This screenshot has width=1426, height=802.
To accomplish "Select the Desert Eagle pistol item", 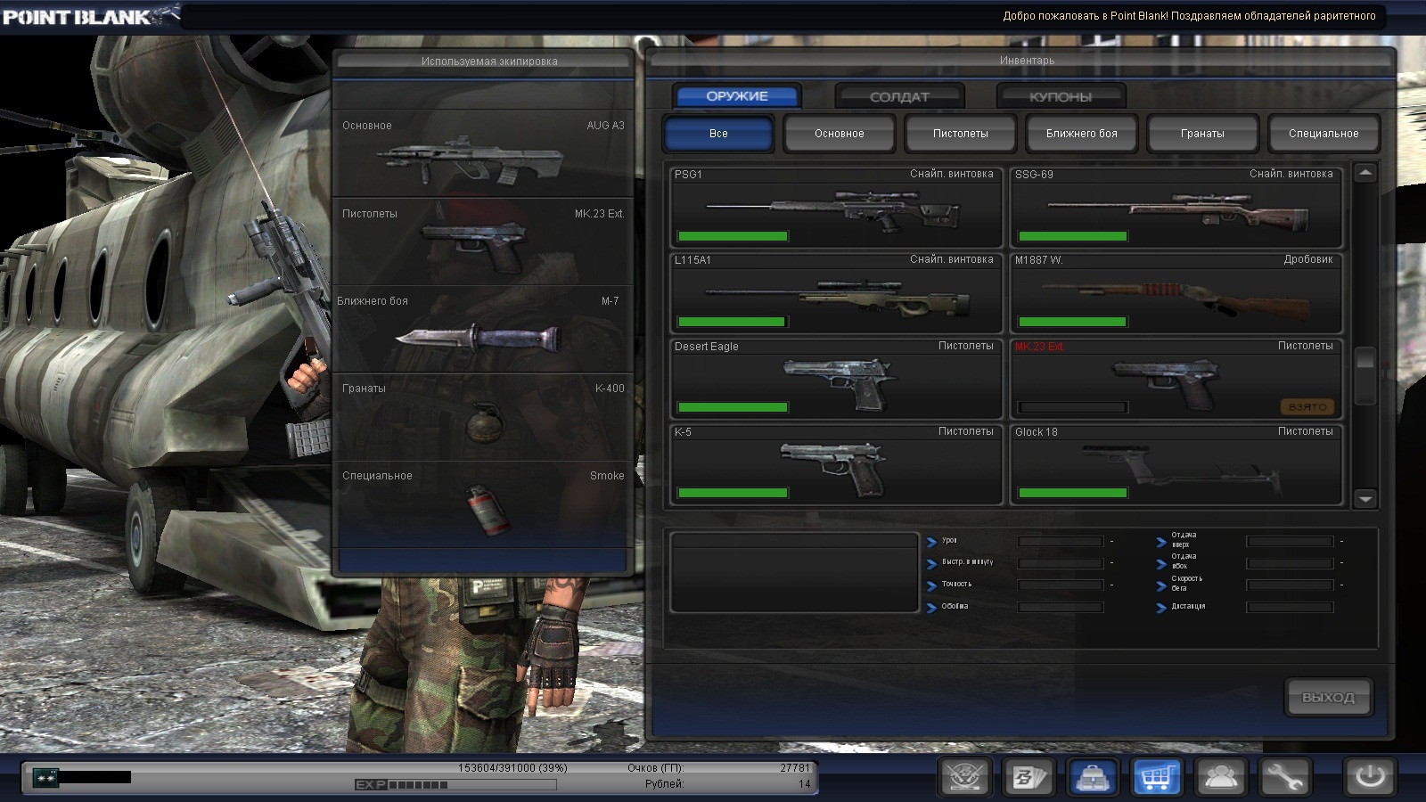I will (836, 379).
